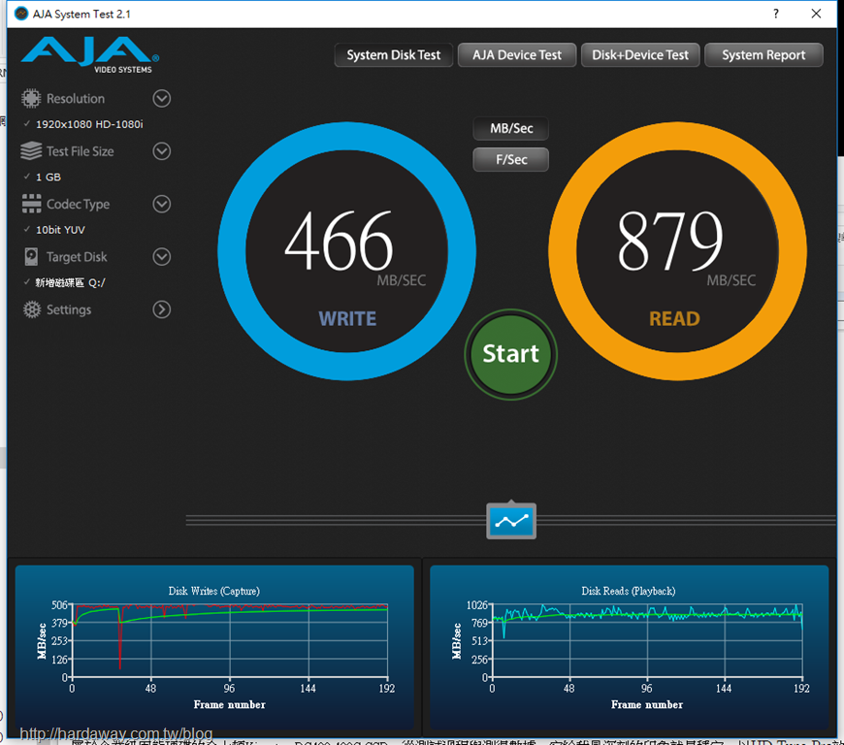Image resolution: width=844 pixels, height=745 pixels.
Task: Click the Settings label
Action: click(69, 309)
